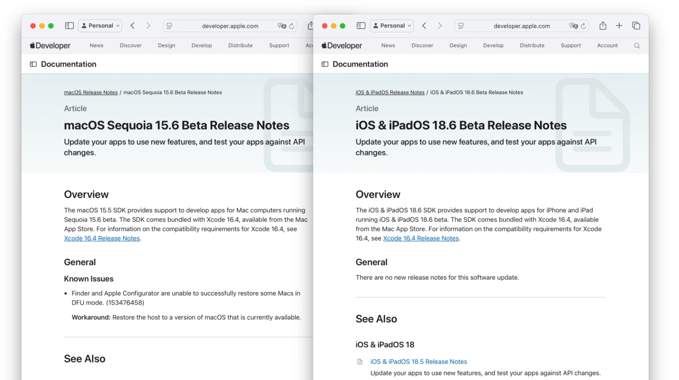Image resolution: width=679 pixels, height=380 pixels.
Task: Click Apple Developer logo in macOS Sequoia window
Action: 50,46
